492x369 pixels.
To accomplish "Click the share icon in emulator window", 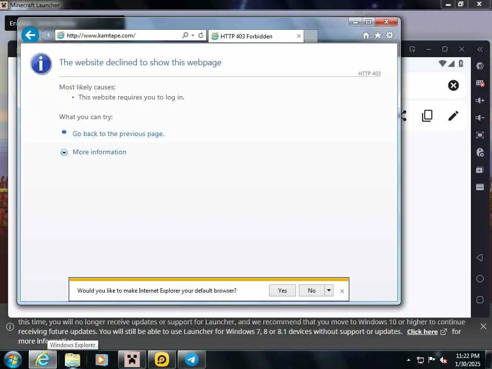I will pyautogui.click(x=404, y=116).
